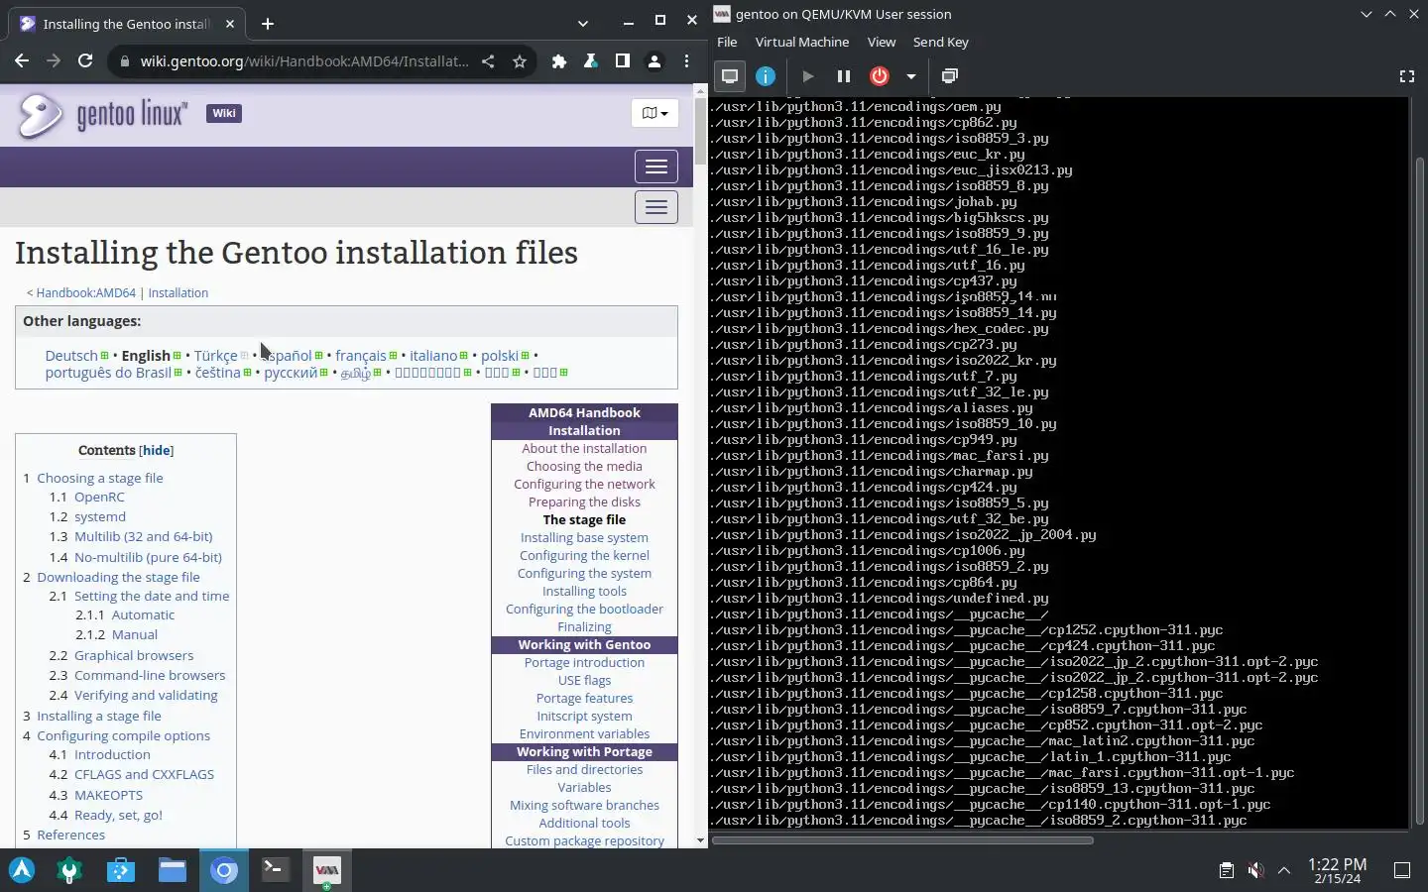This screenshot has width=1428, height=892.
Task: Open a new browser tab
Action: pos(268,23)
